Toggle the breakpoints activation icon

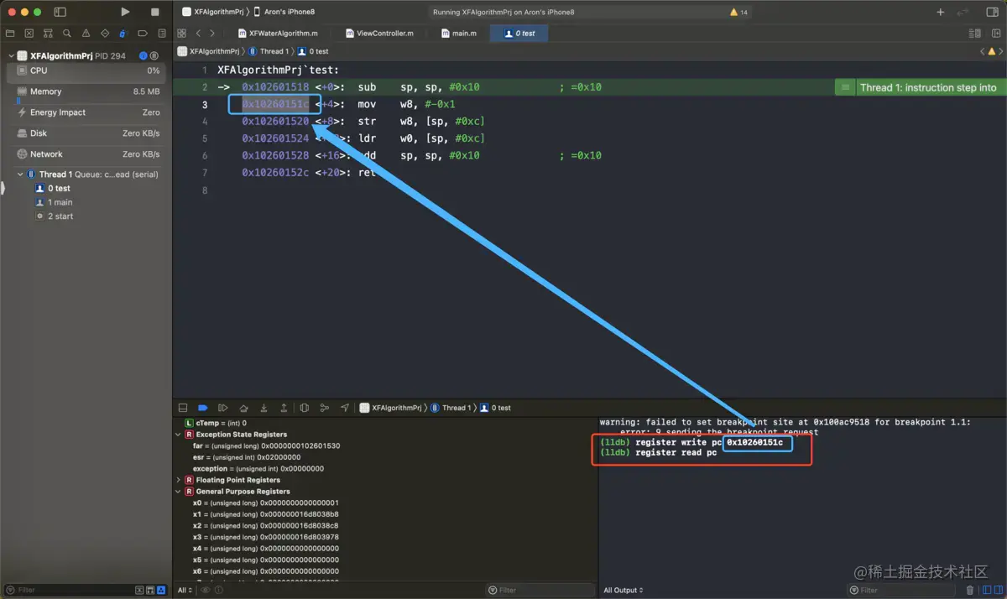[202, 408]
